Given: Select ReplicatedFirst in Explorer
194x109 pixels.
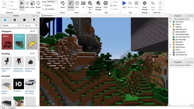Looking at the screenshot, I should 181,32.
